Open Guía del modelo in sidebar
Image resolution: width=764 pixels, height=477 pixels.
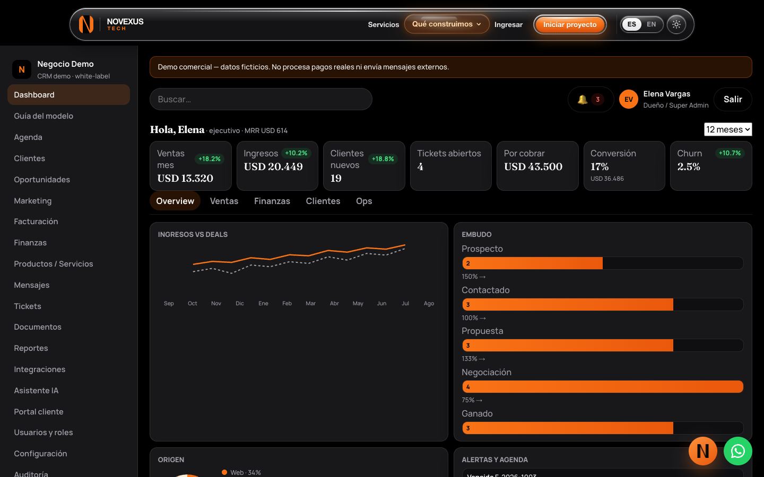[x=68, y=116]
